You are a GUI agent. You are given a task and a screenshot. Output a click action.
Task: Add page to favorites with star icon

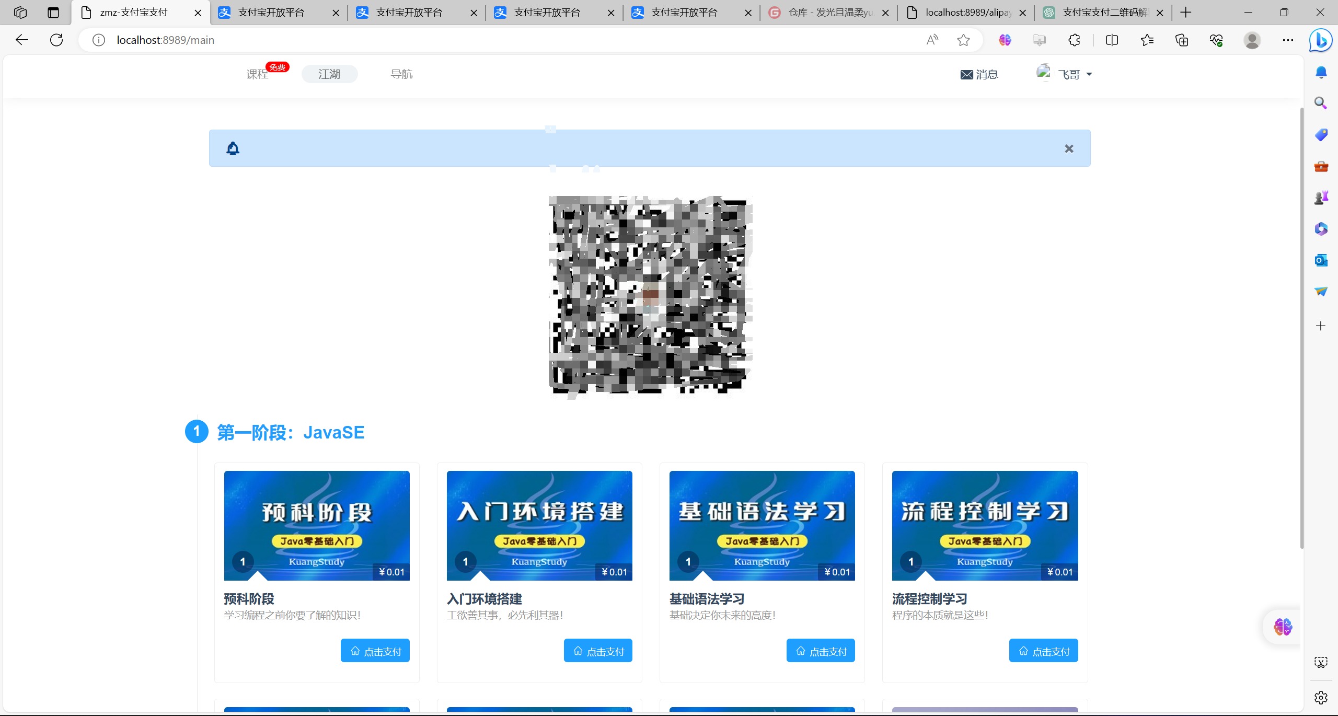(963, 40)
